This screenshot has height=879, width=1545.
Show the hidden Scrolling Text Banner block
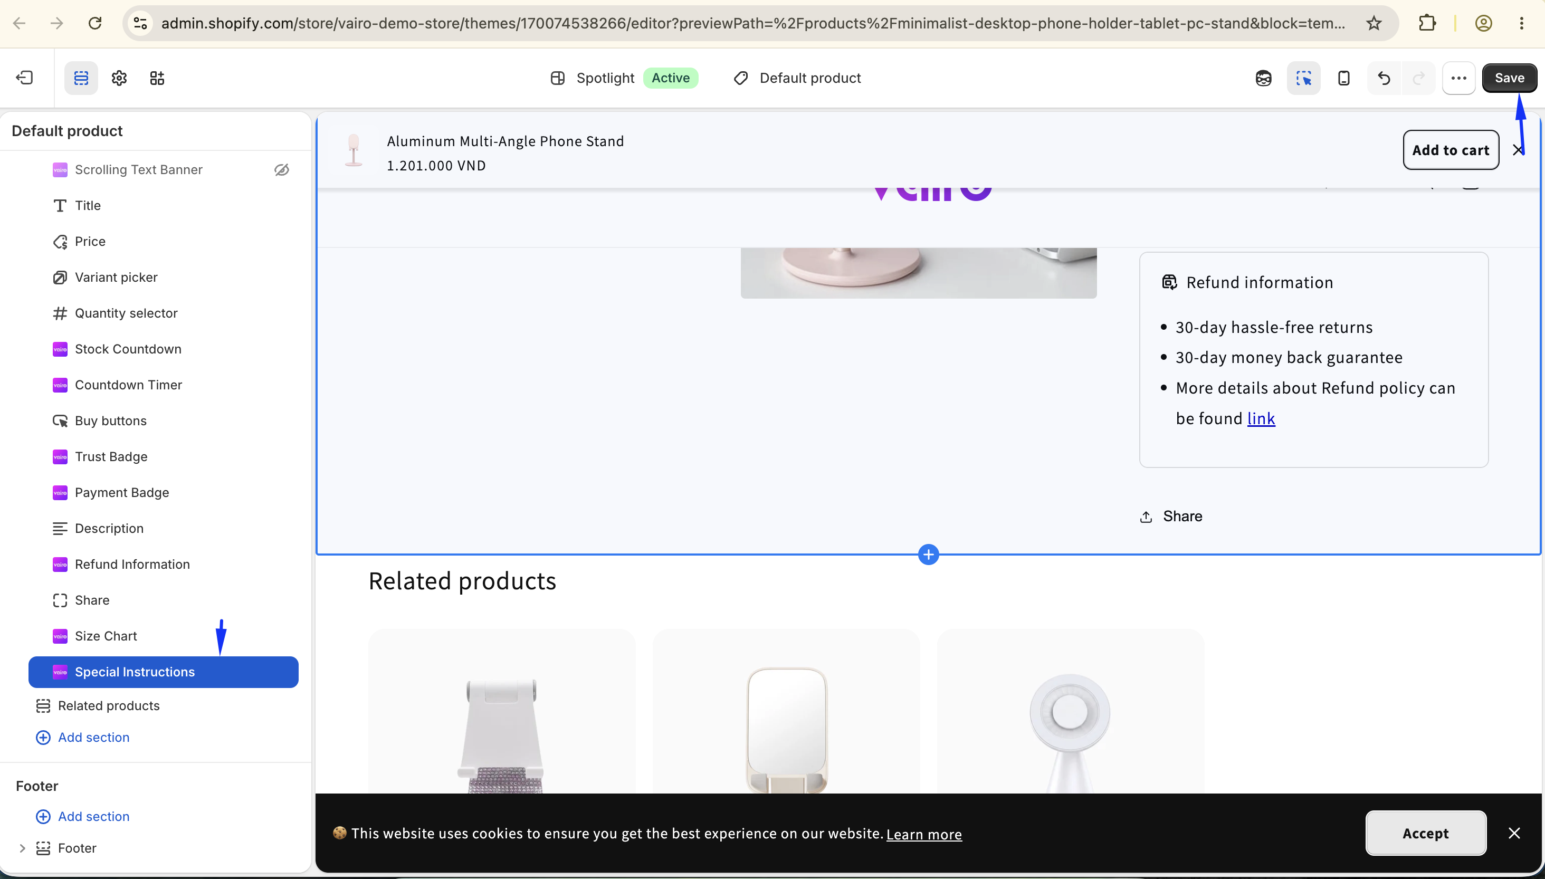[x=281, y=170]
